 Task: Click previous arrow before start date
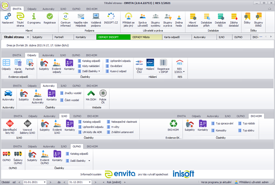20,182
